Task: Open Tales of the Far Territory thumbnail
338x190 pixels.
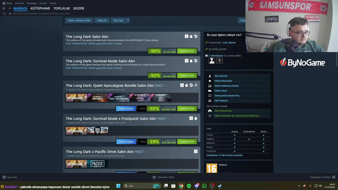Action: click(119, 98)
